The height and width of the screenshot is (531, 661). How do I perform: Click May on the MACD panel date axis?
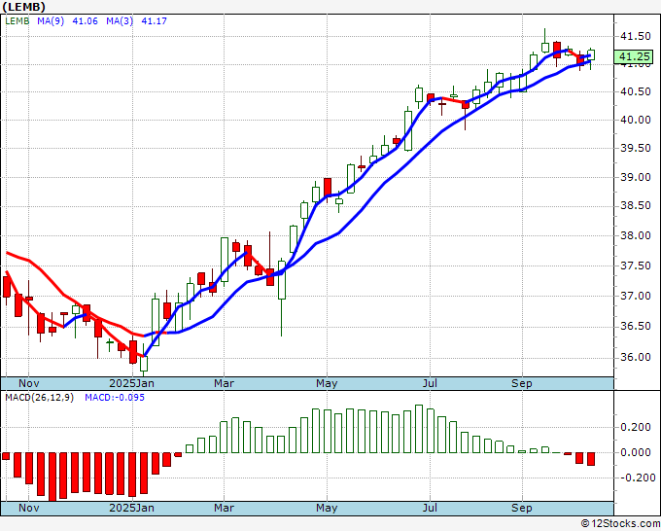pyautogui.click(x=327, y=508)
